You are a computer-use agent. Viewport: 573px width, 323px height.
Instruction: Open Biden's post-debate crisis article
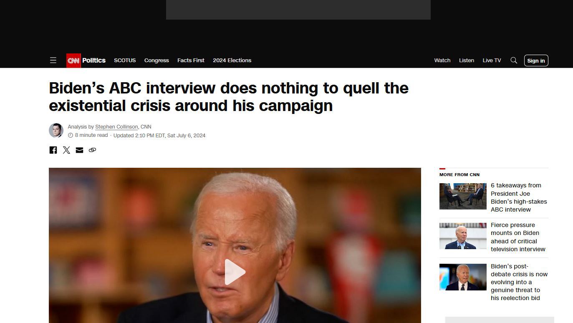519,282
